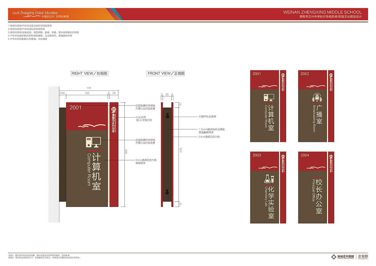Click the '企划部' label in the footer
Image resolution: width=376 pixels, height=266 pixels.
pos(363,257)
